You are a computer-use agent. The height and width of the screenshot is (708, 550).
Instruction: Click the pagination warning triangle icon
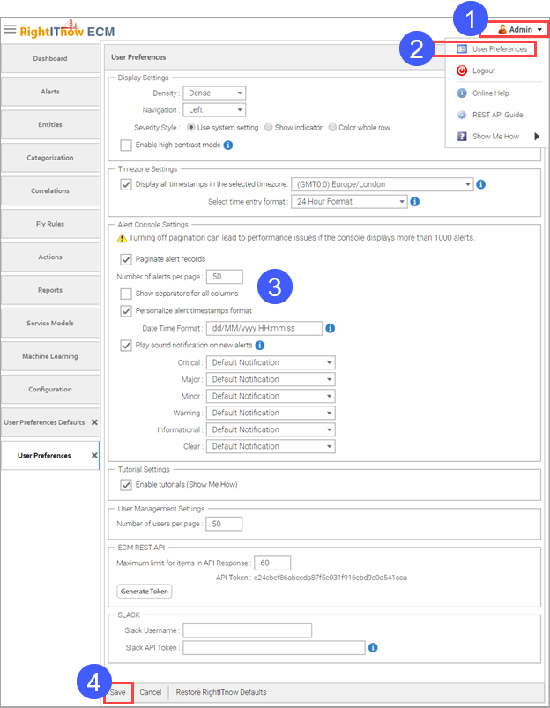click(x=122, y=238)
